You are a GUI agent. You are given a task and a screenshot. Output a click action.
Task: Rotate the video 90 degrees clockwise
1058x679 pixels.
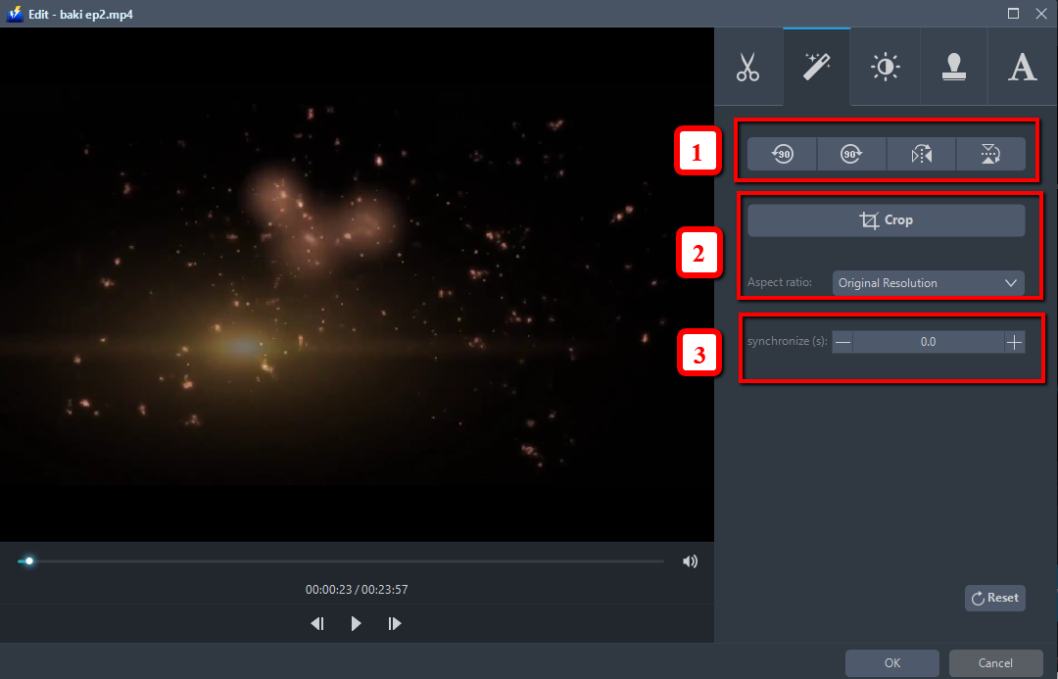point(850,154)
